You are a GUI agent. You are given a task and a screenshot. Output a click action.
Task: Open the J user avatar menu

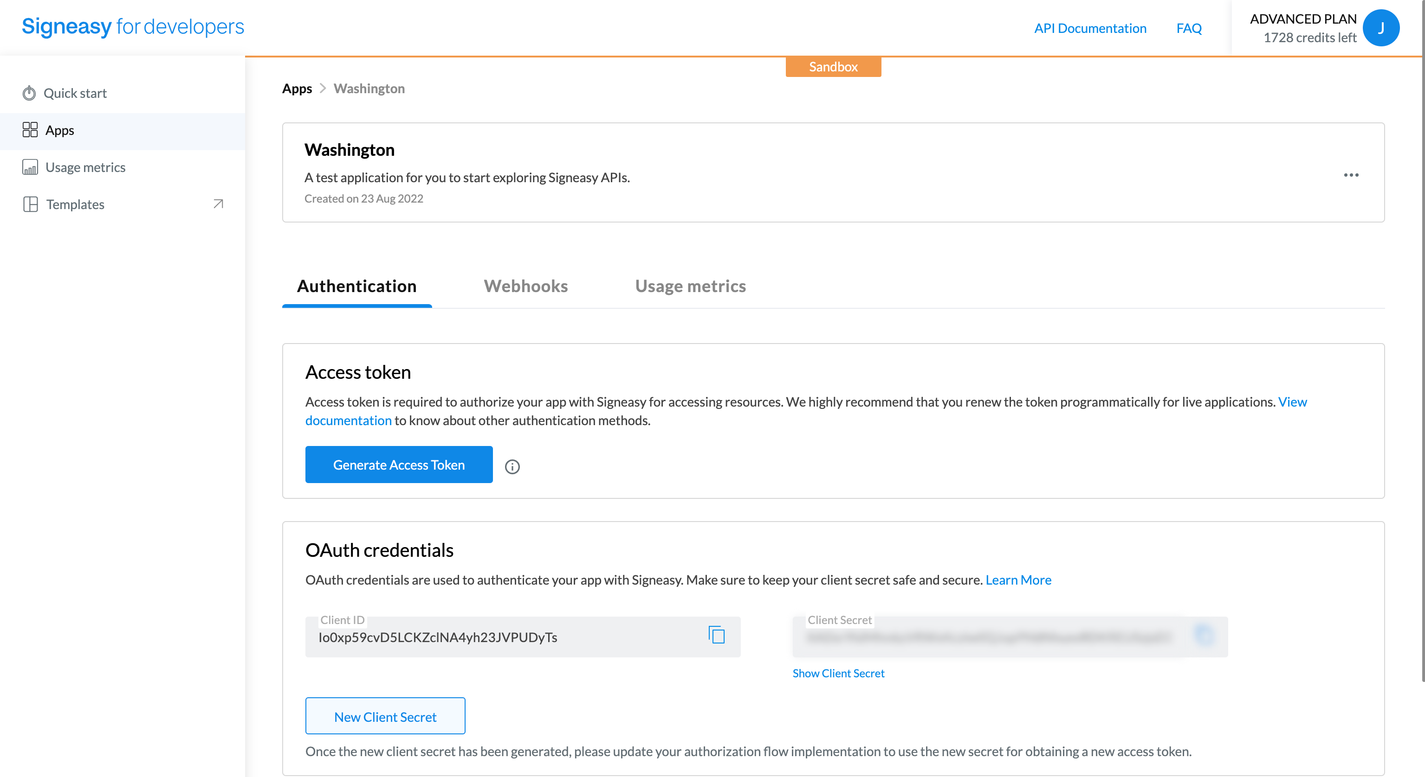(1381, 28)
